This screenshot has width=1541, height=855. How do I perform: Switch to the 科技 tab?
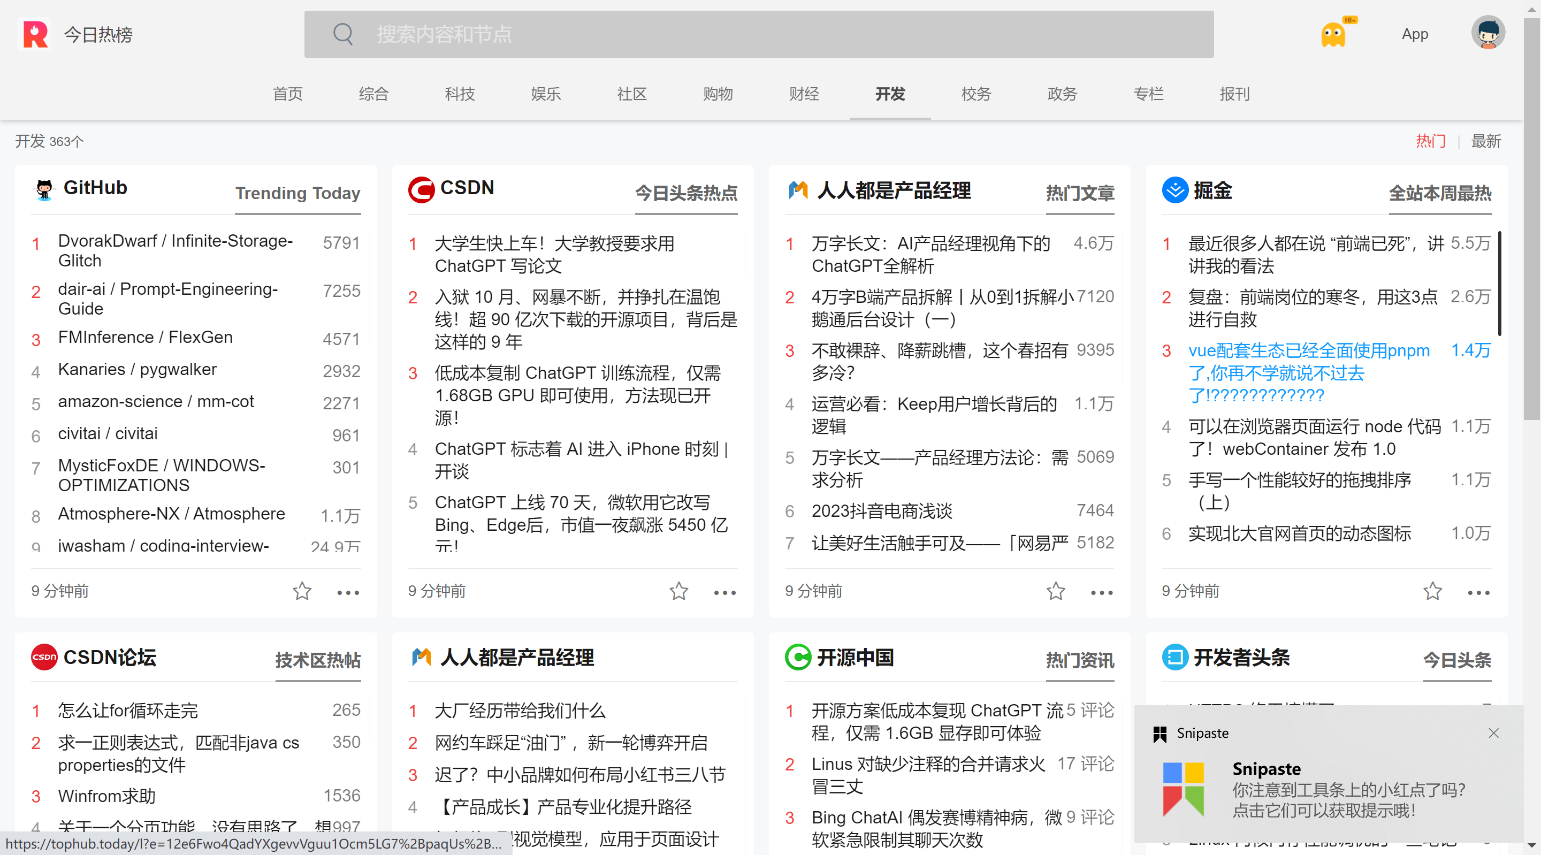pyautogui.click(x=460, y=93)
